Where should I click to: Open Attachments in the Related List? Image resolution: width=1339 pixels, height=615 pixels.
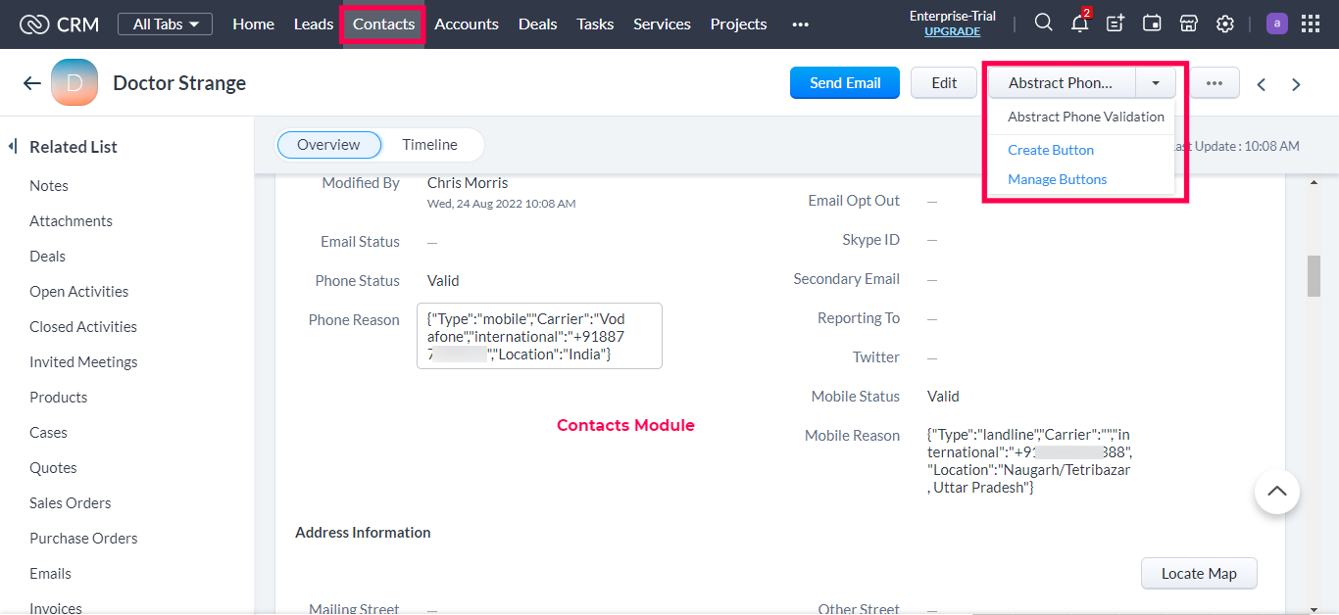[71, 221]
